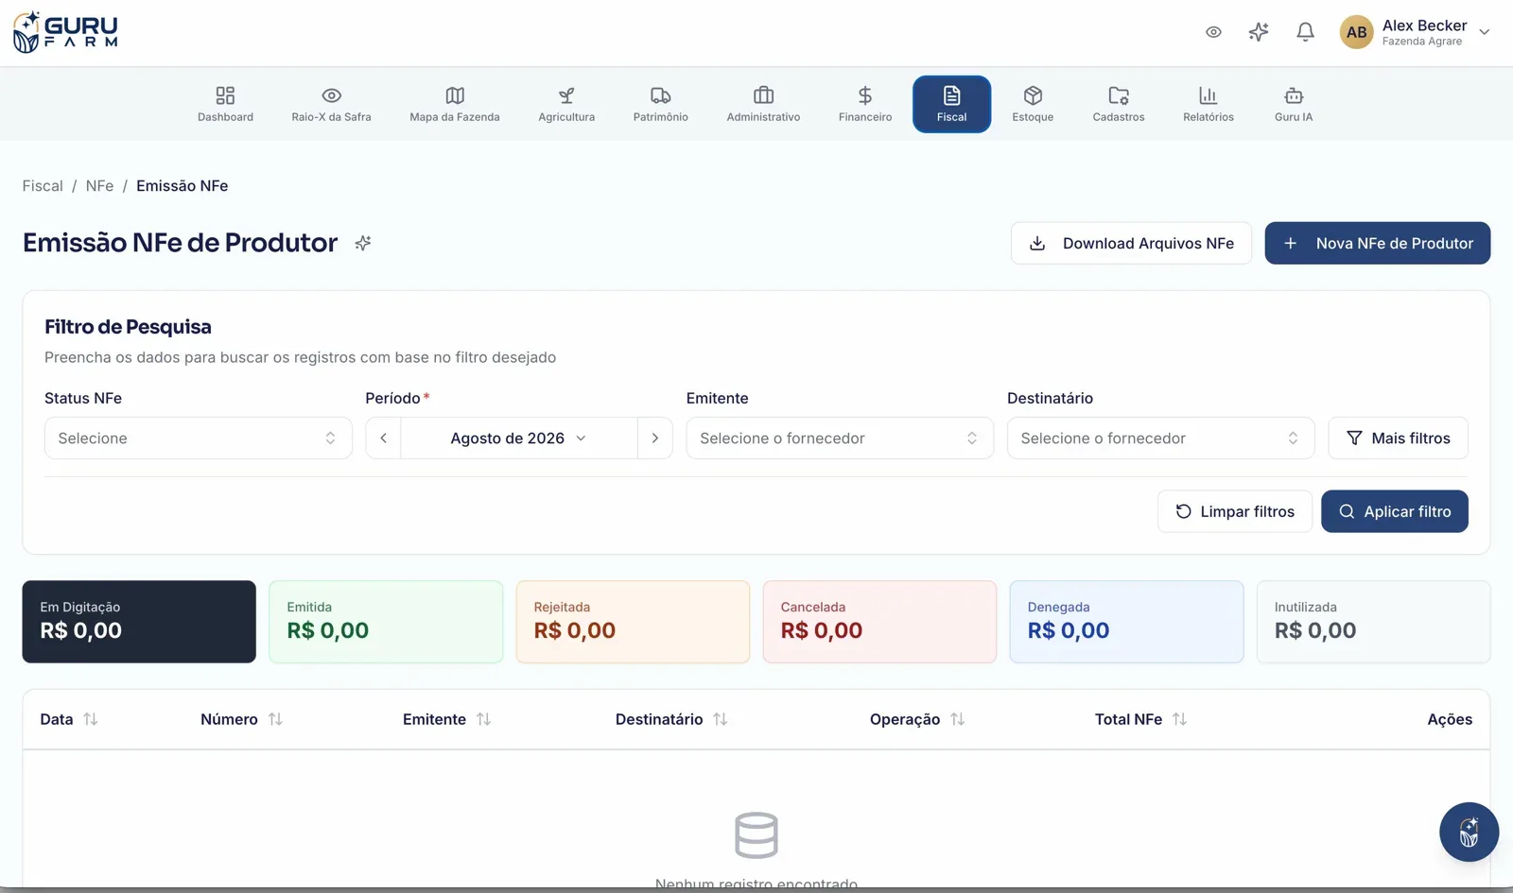
Task: Expand the Alex Becker account menu chevron
Action: tap(1485, 32)
